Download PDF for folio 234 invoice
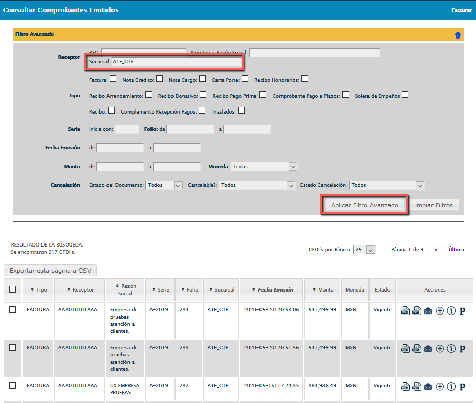Image resolution: width=476 pixels, height=403 pixels. 417,311
